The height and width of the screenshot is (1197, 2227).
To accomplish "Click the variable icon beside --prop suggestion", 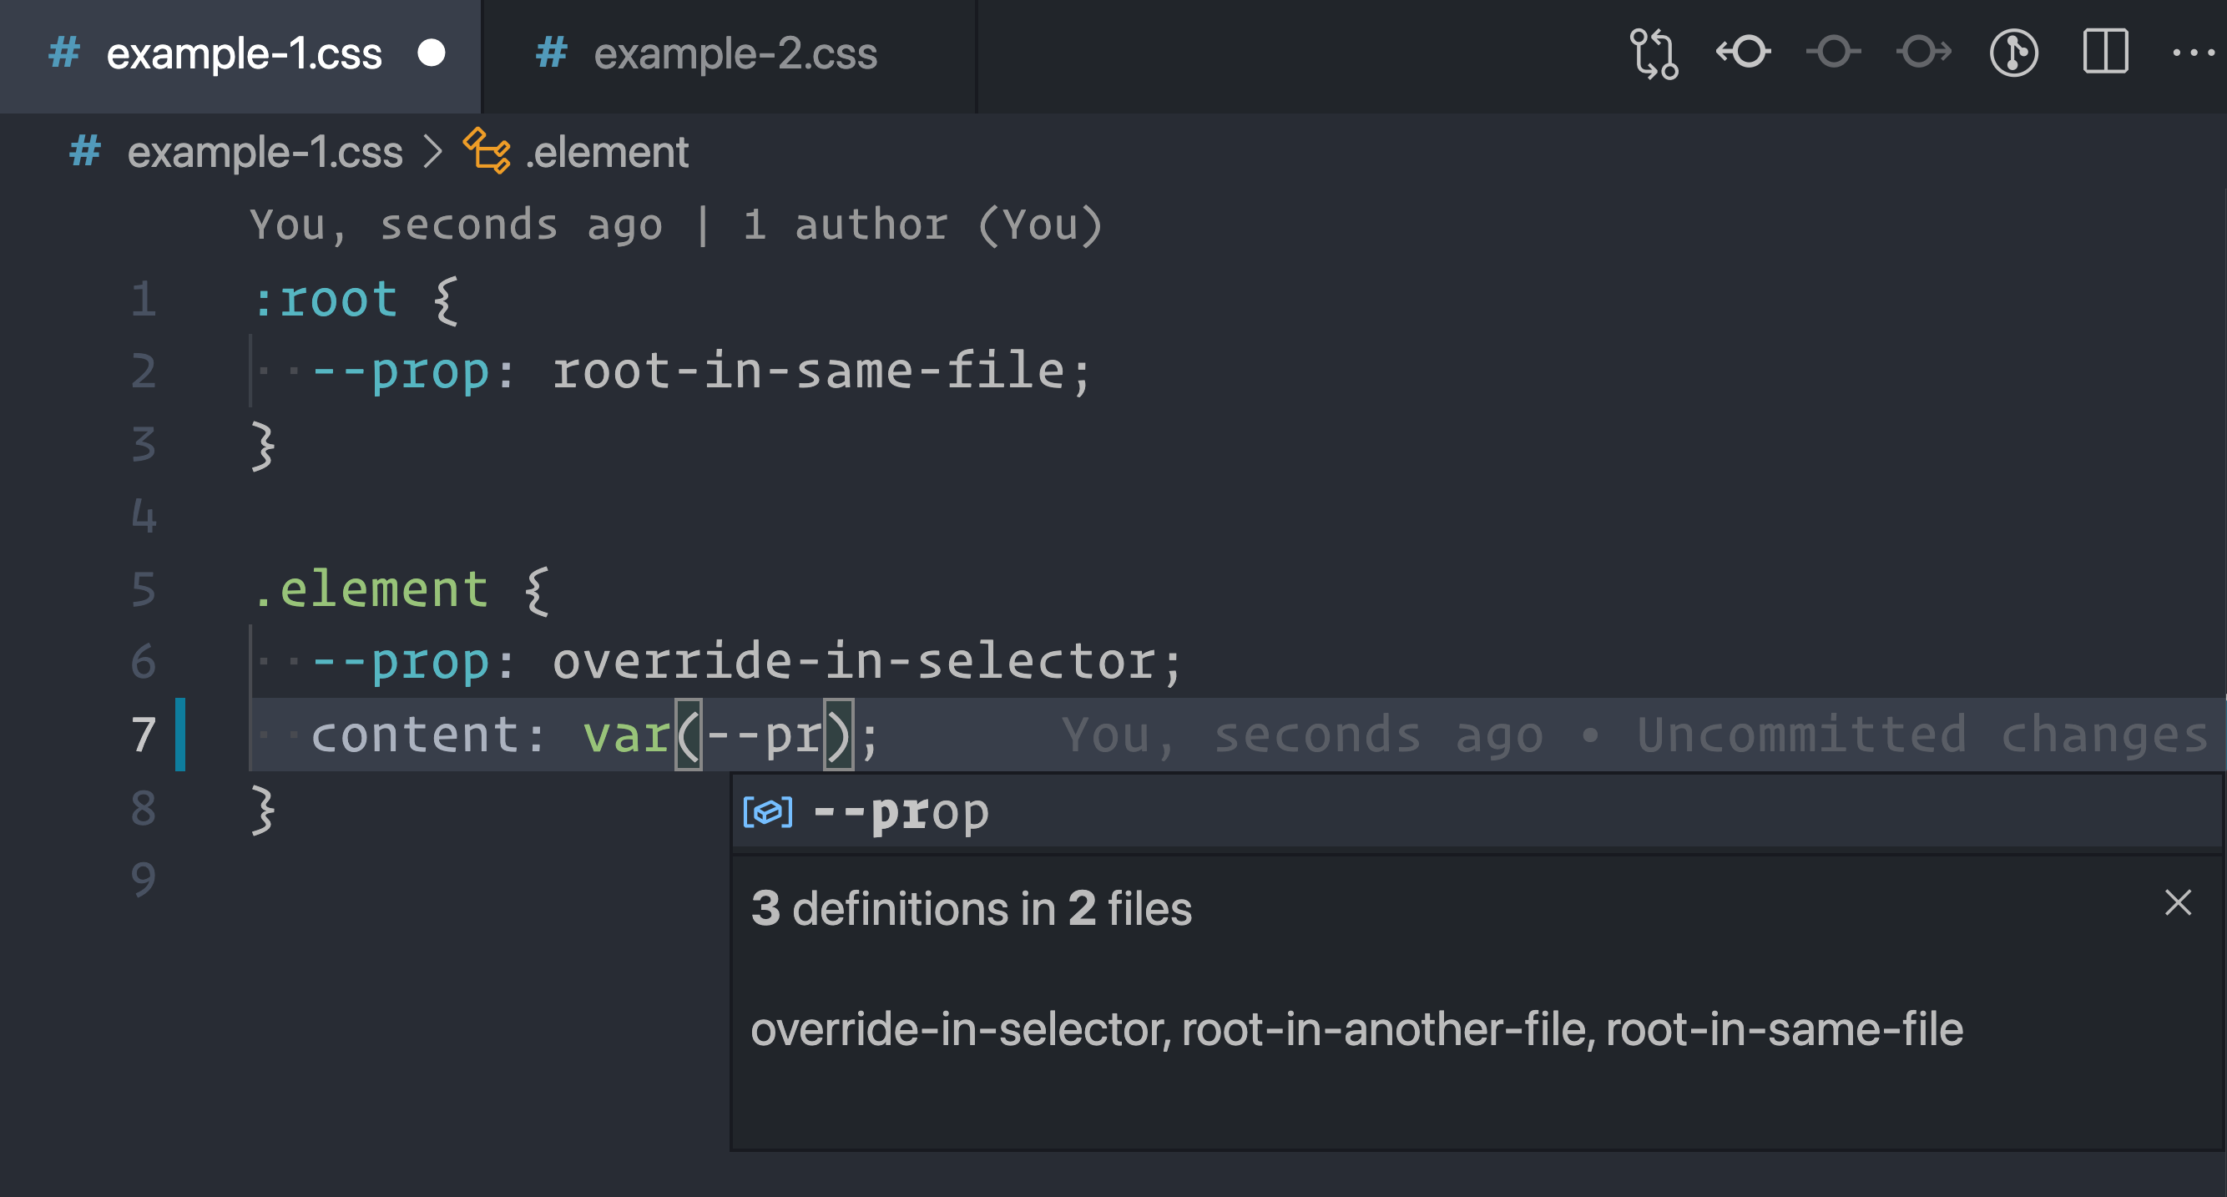I will pyautogui.click(x=768, y=811).
